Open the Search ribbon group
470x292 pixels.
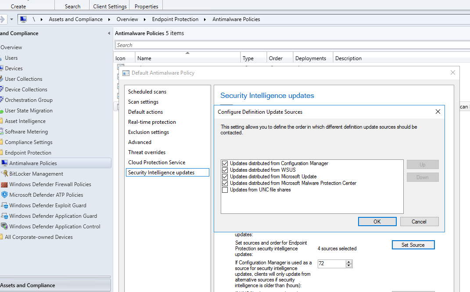(72, 6)
